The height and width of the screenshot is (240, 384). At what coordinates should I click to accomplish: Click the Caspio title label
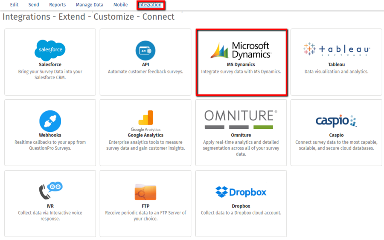[337, 135]
